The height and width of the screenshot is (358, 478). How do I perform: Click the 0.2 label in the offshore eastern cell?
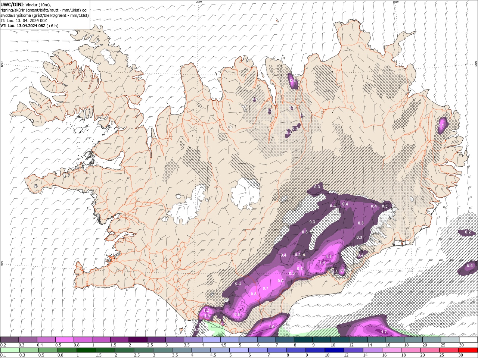coord(468,232)
